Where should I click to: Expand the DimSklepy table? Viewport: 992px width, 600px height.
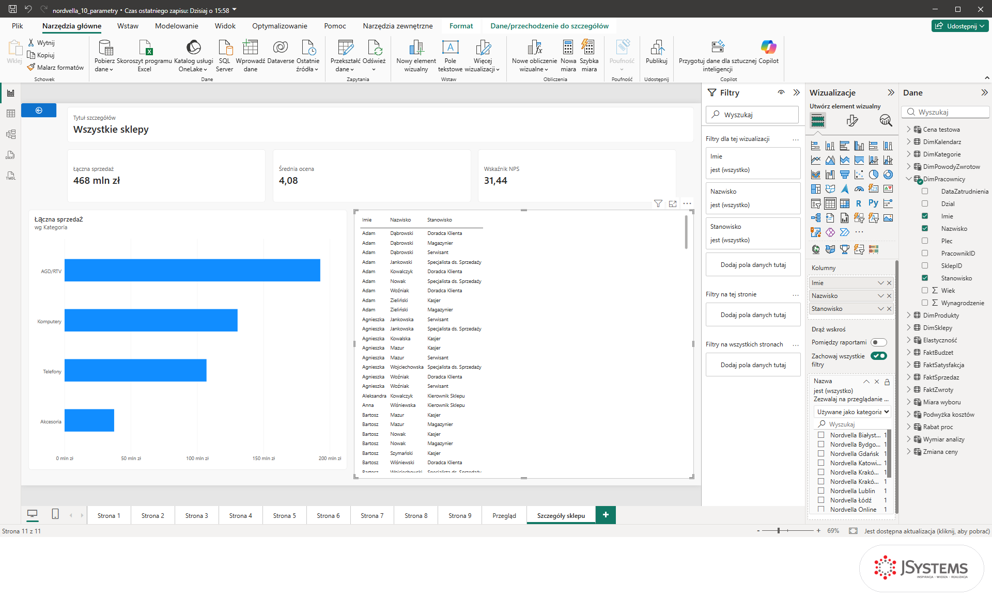[909, 328]
